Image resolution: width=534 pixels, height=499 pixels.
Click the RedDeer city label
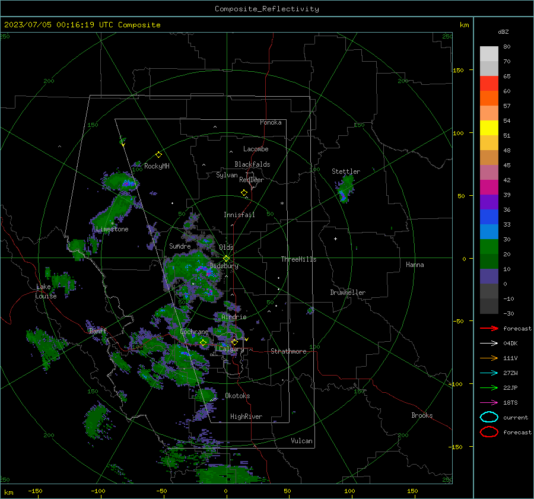[252, 180]
